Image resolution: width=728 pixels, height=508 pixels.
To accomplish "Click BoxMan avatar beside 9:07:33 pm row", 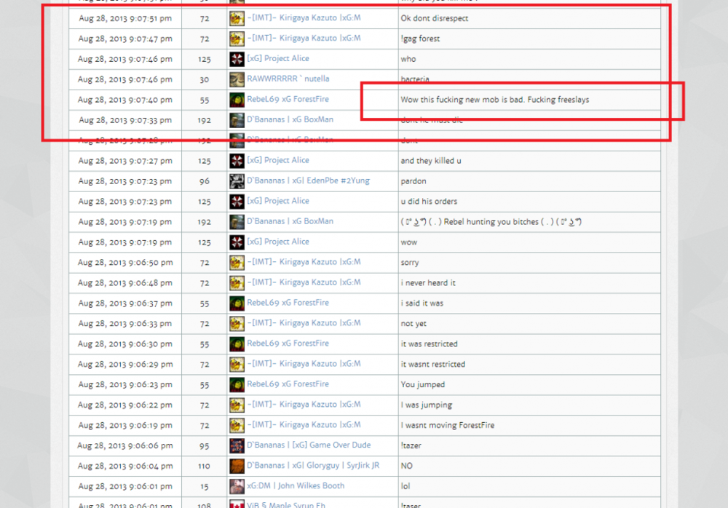I will point(237,120).
